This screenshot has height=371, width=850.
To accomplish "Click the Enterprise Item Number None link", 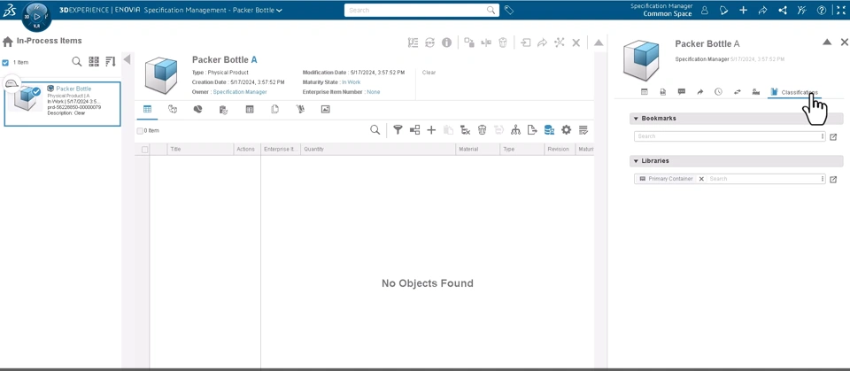I will (374, 92).
